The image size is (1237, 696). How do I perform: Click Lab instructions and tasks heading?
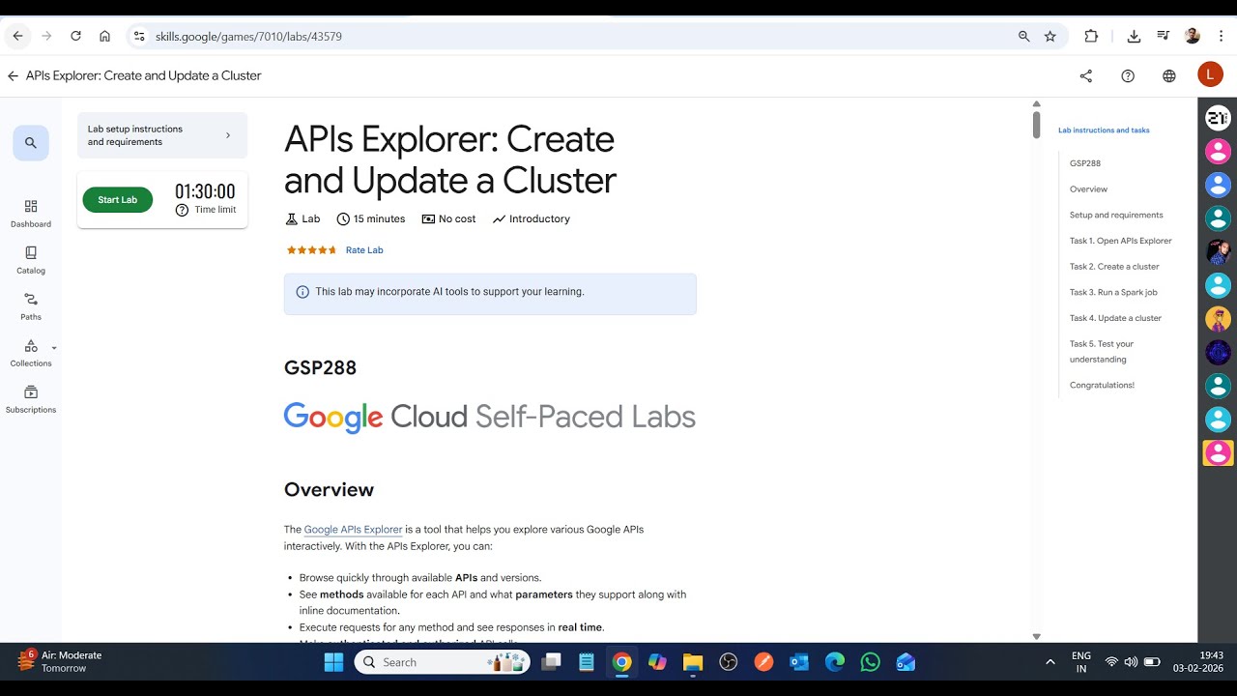[x=1104, y=130]
